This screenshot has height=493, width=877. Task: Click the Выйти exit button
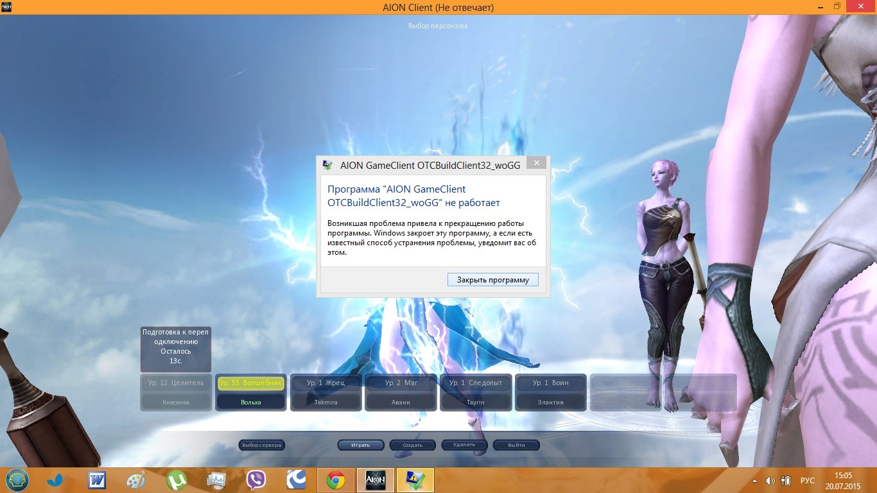click(516, 445)
